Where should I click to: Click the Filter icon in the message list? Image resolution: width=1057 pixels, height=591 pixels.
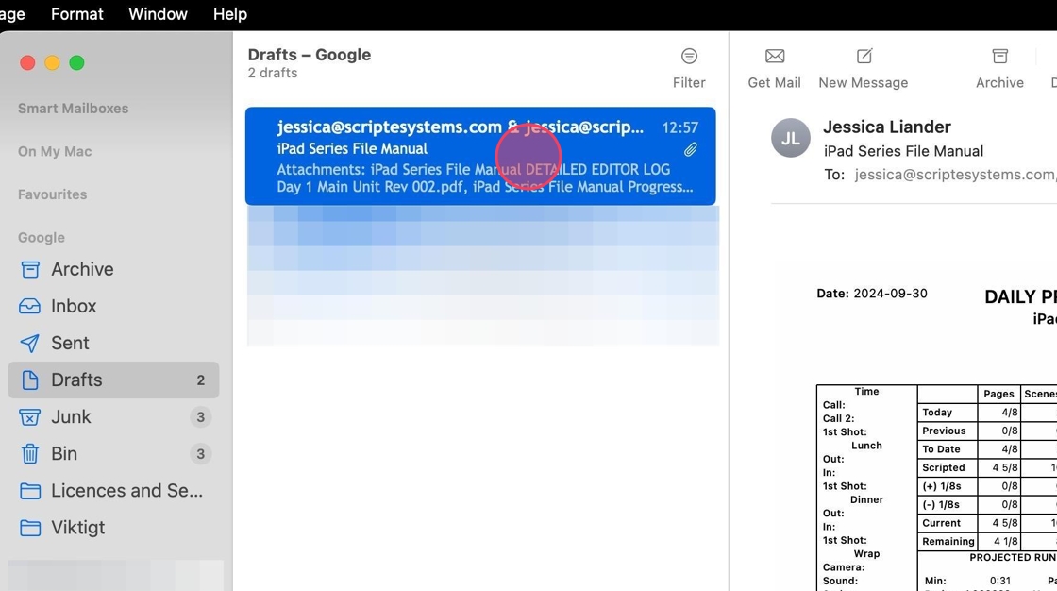[x=689, y=56]
